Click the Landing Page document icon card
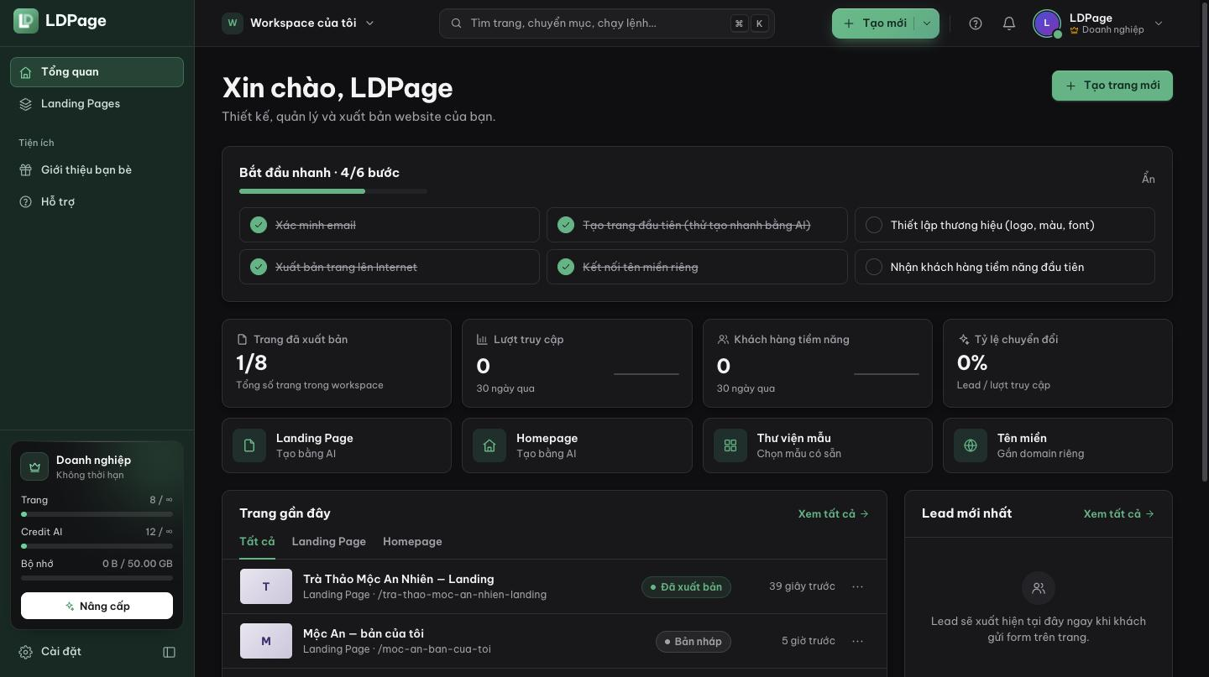1209x677 pixels. [x=249, y=445]
